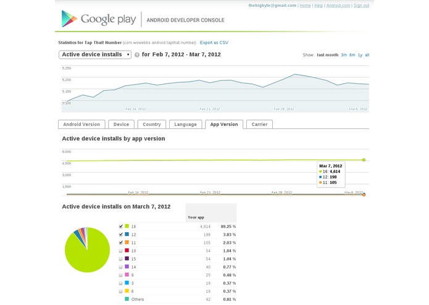The height and width of the screenshot is (305, 429).
Task: Select the App Version tab
Action: (224, 124)
